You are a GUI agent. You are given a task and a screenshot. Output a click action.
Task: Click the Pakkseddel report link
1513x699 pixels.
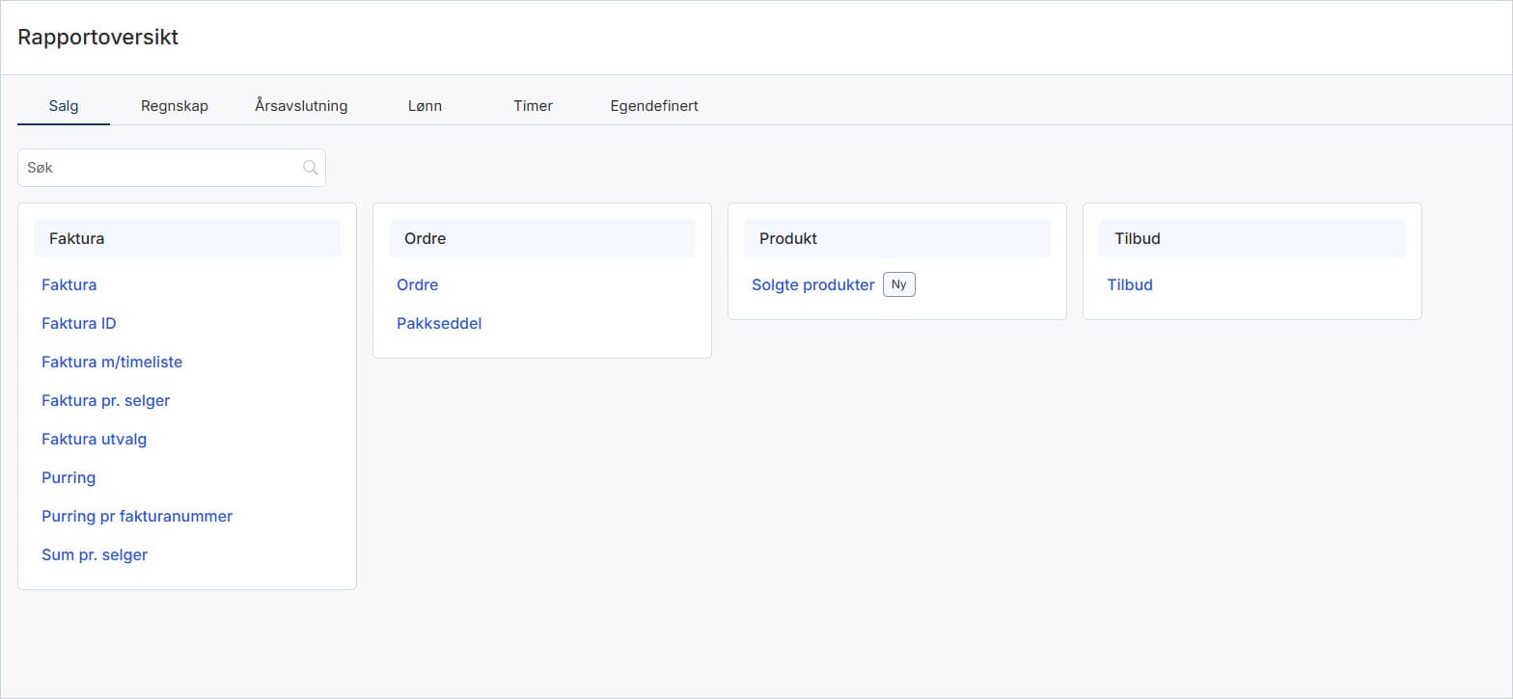pyautogui.click(x=439, y=324)
